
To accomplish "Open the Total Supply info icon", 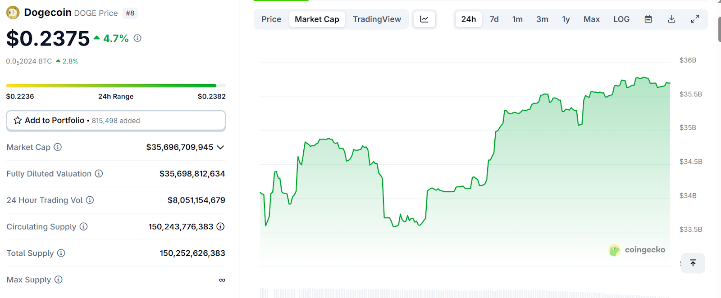I will tap(61, 253).
